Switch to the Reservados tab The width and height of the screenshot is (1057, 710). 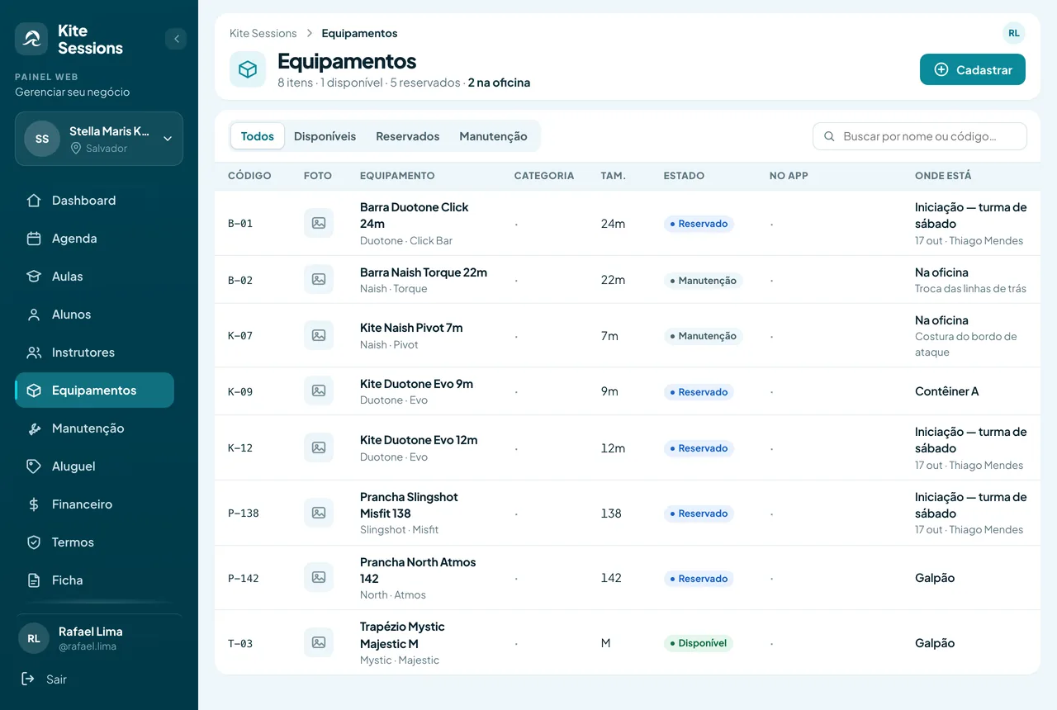click(x=407, y=136)
